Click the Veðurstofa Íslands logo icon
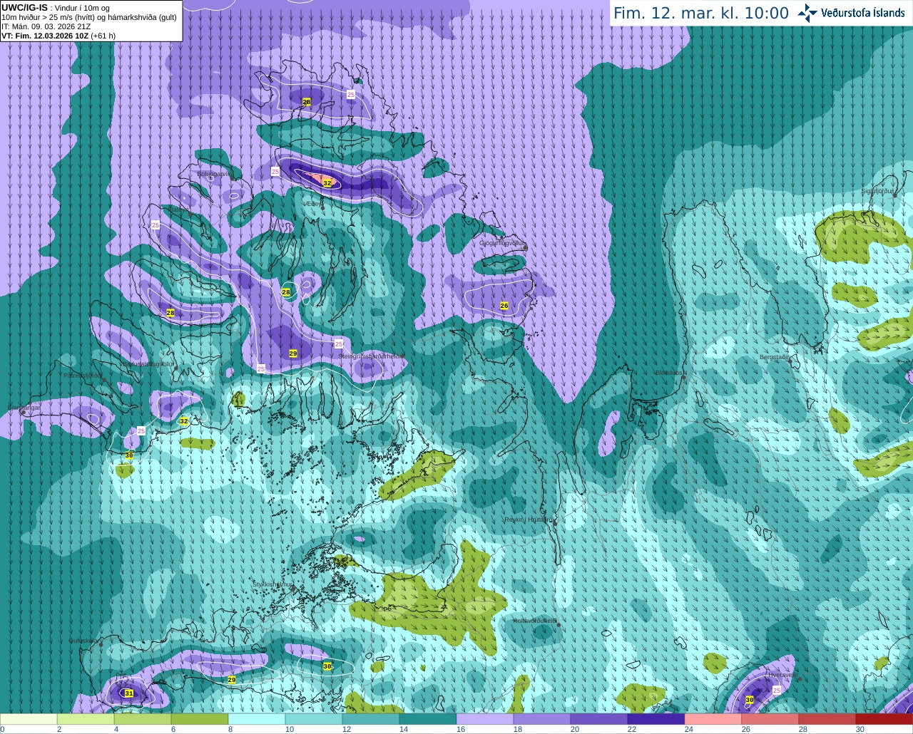Screen dimensions: 913x734 (x=807, y=13)
